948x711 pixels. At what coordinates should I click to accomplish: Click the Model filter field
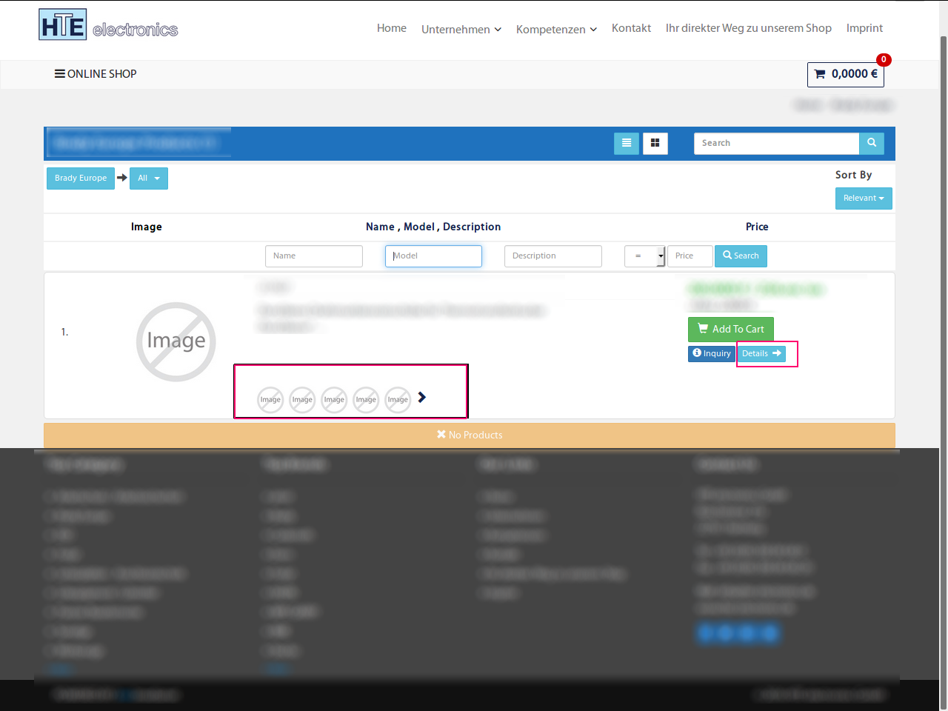coord(433,256)
